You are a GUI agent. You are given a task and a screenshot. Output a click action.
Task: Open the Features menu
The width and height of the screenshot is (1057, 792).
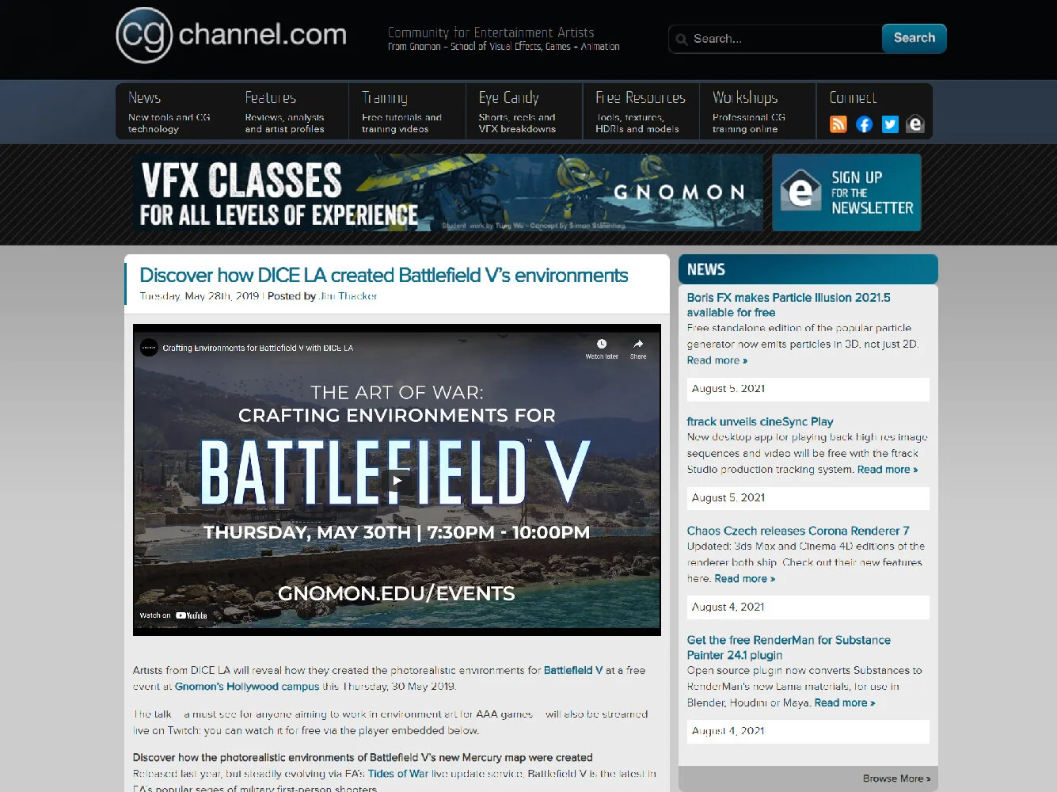point(291,112)
